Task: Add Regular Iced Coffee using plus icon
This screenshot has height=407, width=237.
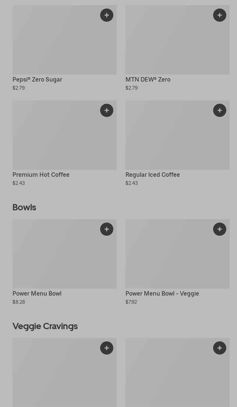Action: click(x=220, y=110)
